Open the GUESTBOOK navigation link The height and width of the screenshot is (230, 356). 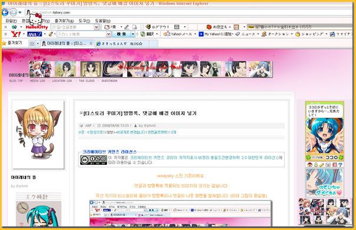109,81
